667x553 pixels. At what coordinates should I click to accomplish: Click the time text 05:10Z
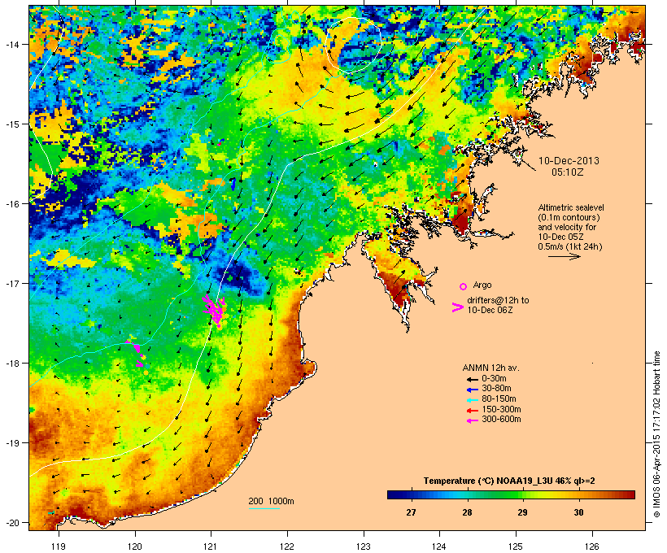[x=568, y=172]
